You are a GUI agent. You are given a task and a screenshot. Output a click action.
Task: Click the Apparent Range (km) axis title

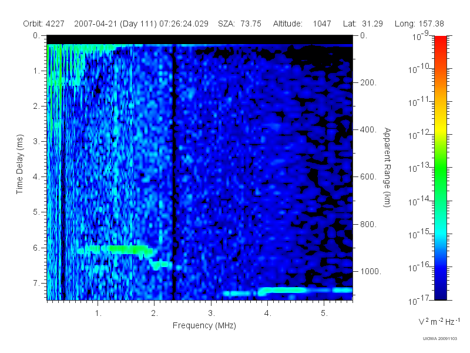coord(387,167)
